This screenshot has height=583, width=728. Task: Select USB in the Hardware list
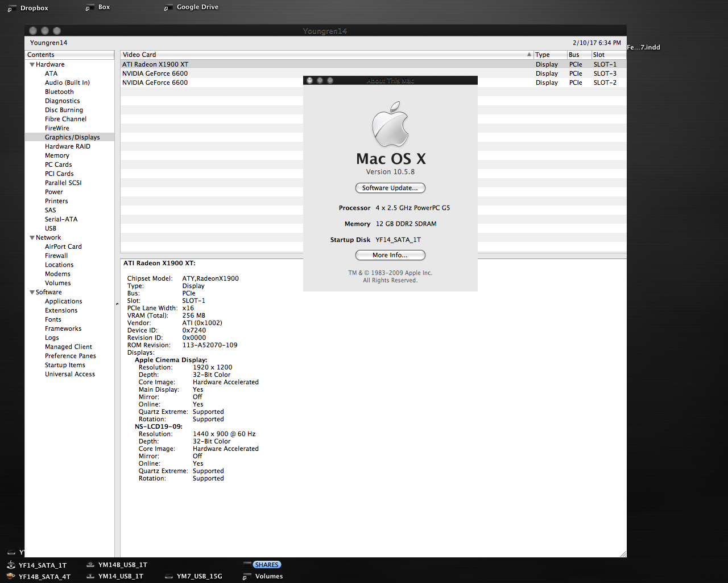51,228
